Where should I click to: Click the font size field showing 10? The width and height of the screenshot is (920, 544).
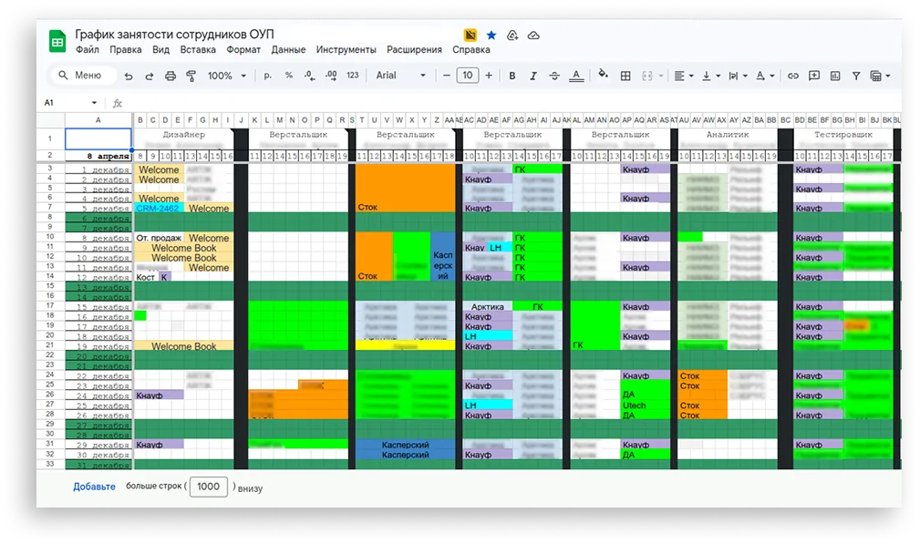pyautogui.click(x=468, y=76)
